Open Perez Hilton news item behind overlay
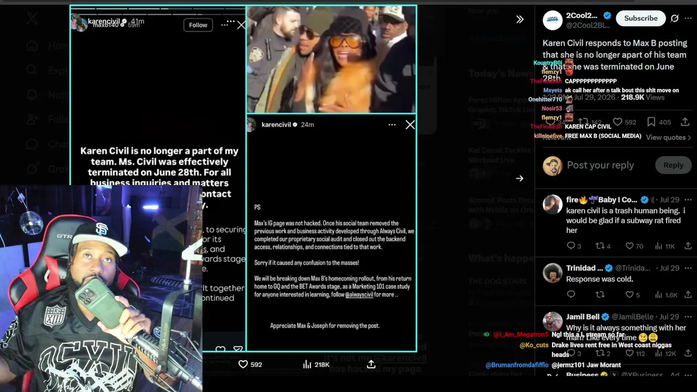The width and height of the screenshot is (697, 392). [501, 105]
